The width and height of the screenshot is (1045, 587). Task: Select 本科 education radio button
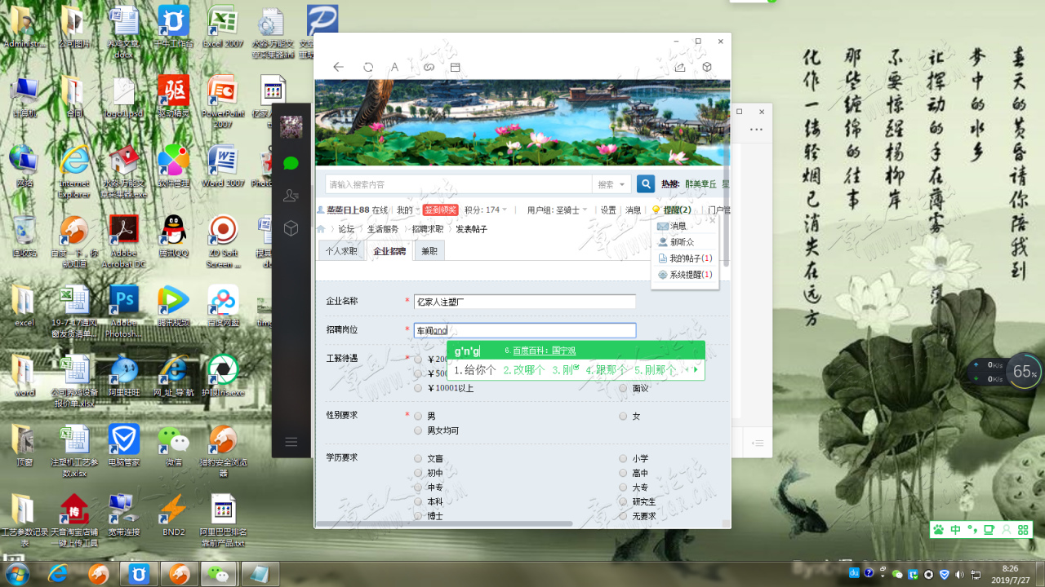418,502
